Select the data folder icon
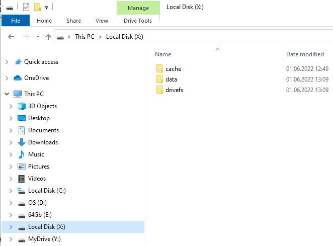 coord(159,79)
